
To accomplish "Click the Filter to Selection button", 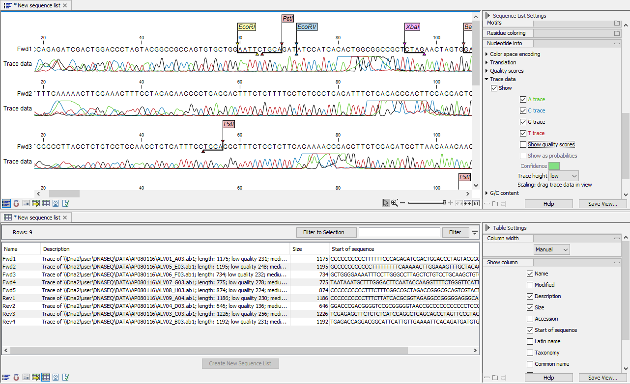I will click(x=326, y=232).
